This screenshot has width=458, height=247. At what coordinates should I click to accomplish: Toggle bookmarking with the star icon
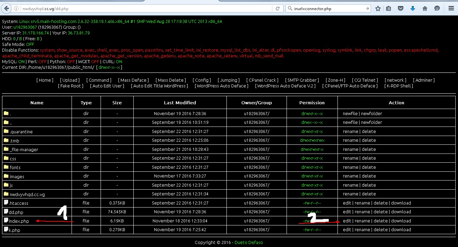click(378, 8)
